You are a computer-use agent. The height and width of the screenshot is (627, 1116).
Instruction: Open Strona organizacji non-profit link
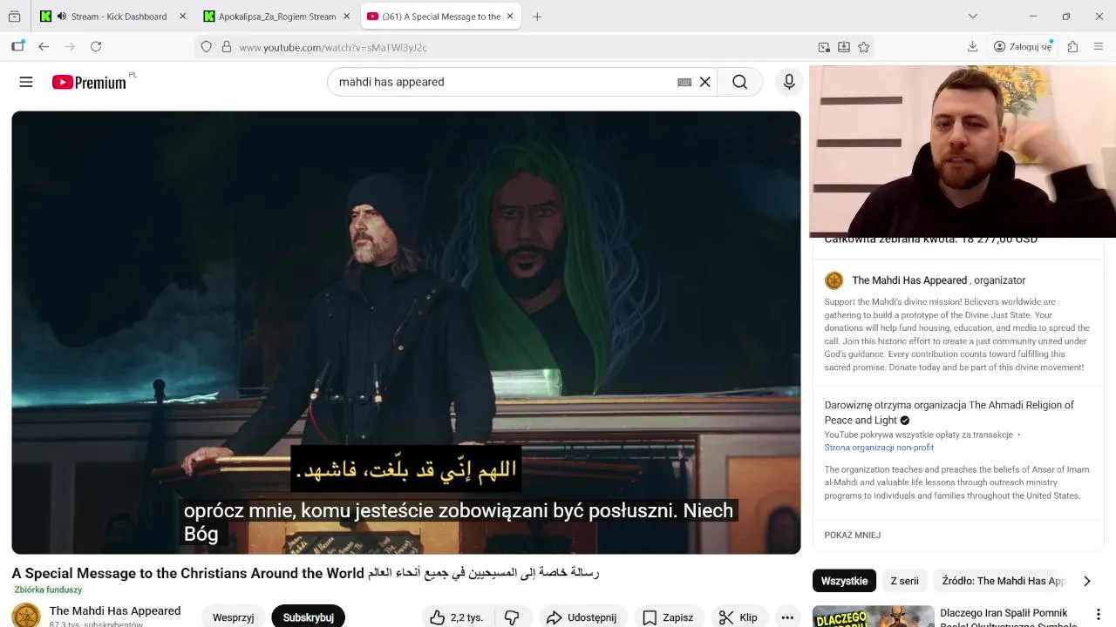pos(879,448)
